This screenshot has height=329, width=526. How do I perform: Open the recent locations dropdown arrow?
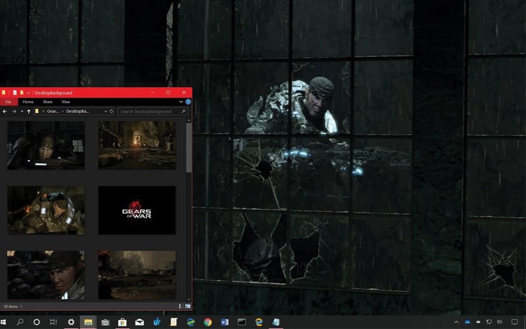point(21,111)
